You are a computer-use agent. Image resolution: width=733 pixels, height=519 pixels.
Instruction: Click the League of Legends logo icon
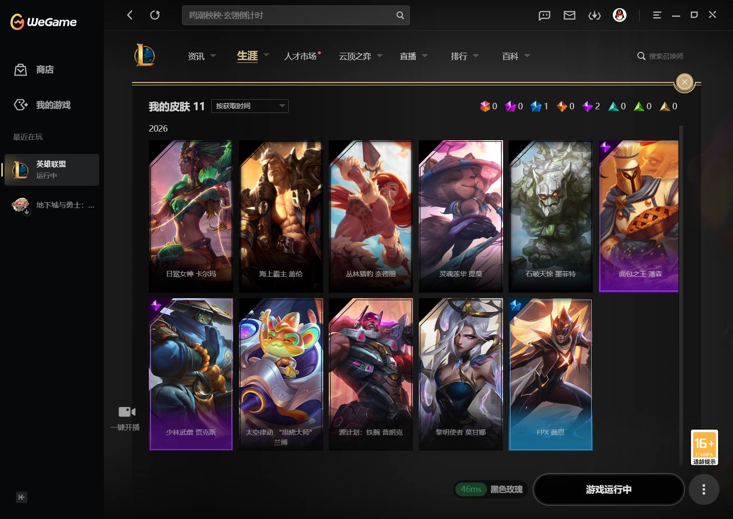point(145,56)
